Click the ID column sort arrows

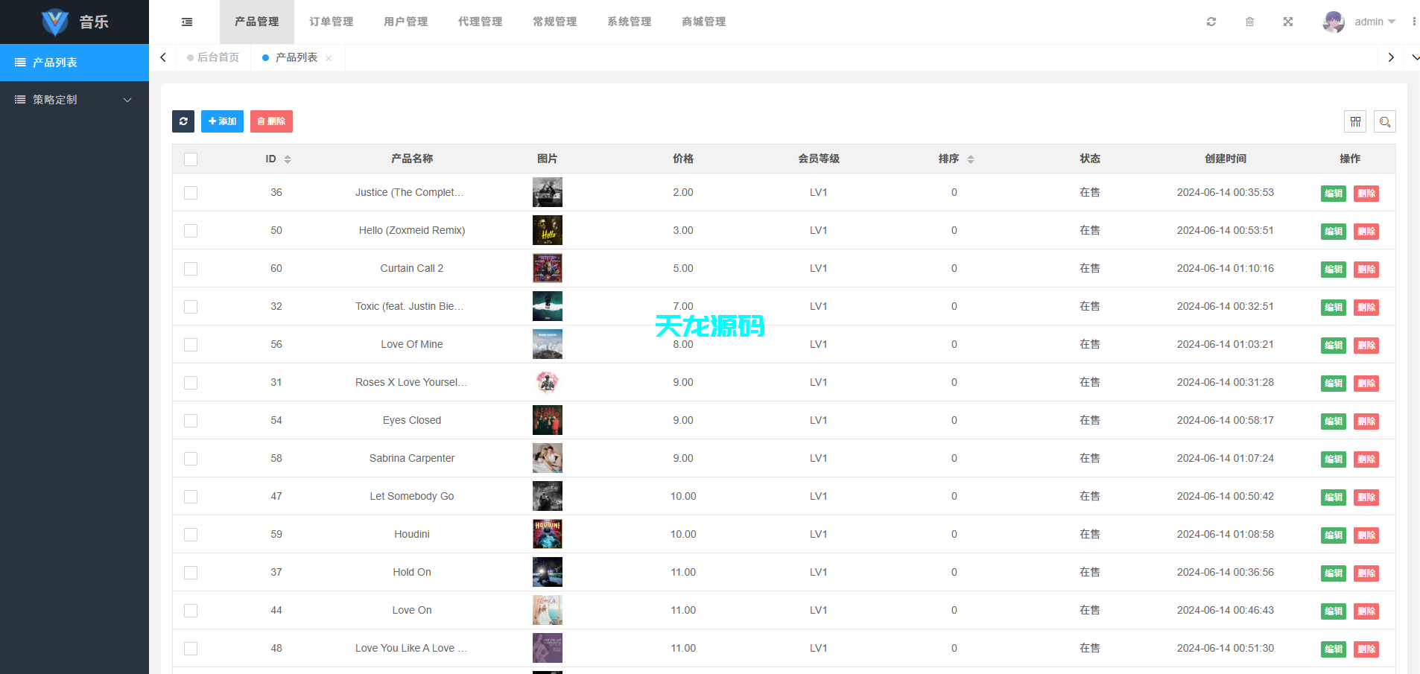point(288,159)
